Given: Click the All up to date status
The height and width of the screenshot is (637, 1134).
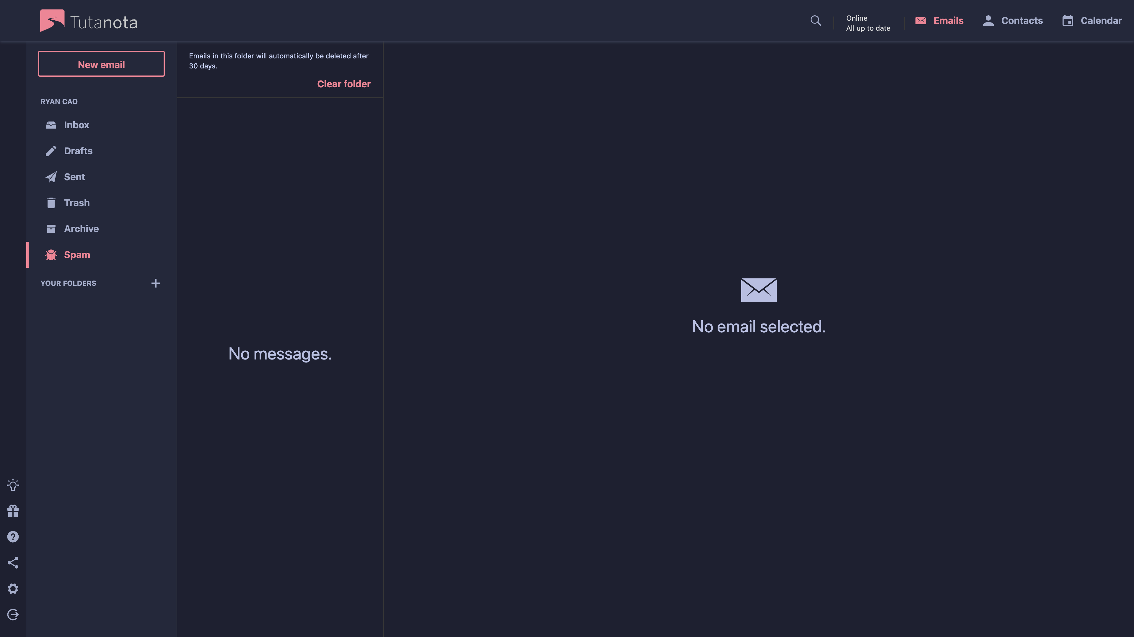Looking at the screenshot, I should tap(868, 28).
